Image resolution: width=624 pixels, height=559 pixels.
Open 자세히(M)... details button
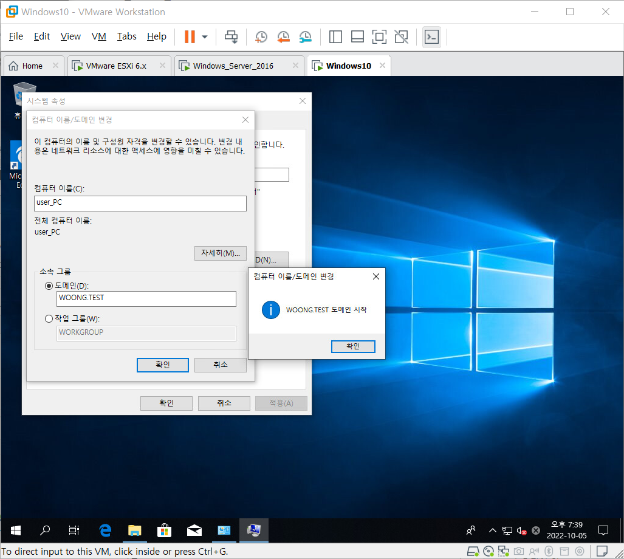221,253
